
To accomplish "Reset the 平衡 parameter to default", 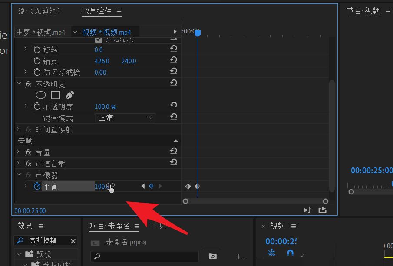I will pos(174,186).
